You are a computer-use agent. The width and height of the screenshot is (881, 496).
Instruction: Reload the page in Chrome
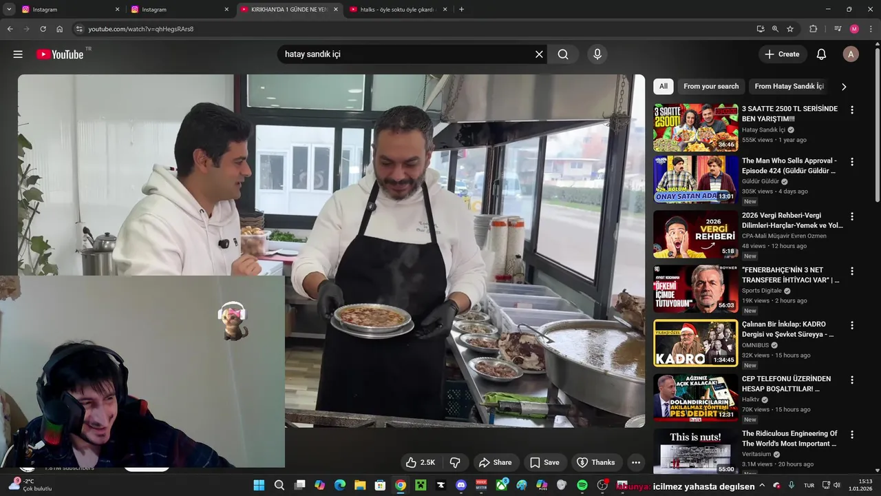(x=43, y=29)
